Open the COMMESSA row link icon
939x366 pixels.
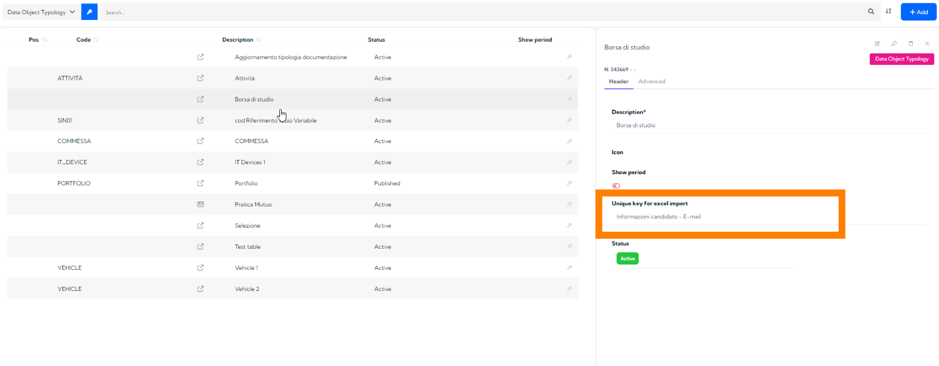201,141
